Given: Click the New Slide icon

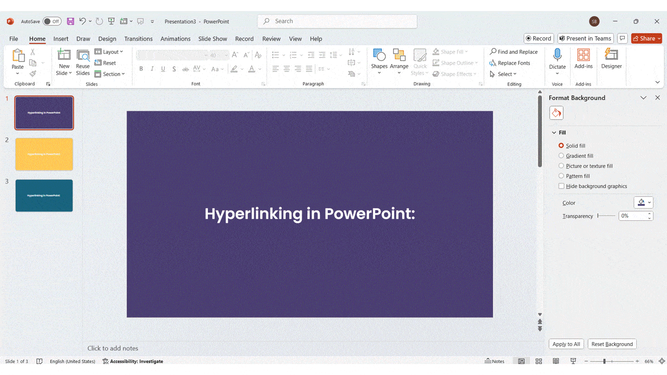Looking at the screenshot, I should 64,55.
